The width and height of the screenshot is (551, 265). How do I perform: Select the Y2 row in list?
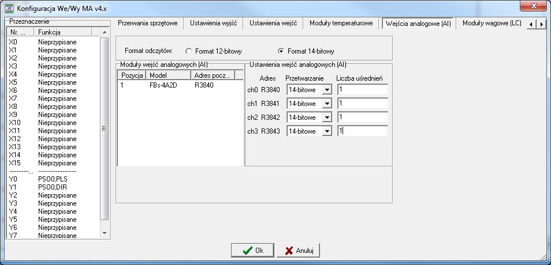point(53,195)
